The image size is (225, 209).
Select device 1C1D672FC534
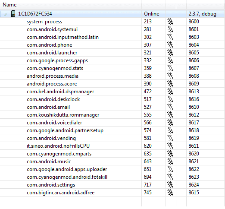click(35, 14)
